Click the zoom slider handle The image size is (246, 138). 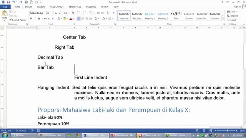tap(228, 130)
